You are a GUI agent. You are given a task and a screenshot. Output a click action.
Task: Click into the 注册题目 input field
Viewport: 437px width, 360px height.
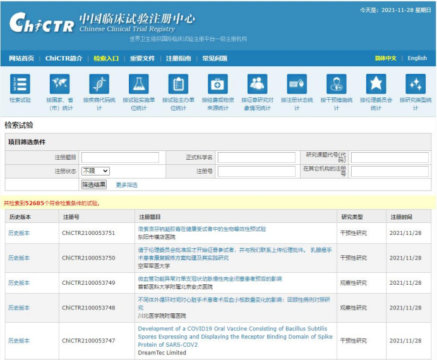[x=120, y=157]
